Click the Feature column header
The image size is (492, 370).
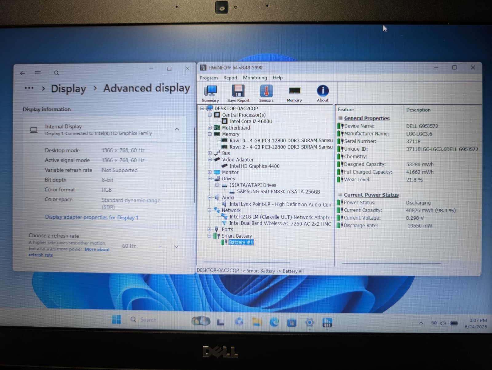click(346, 109)
